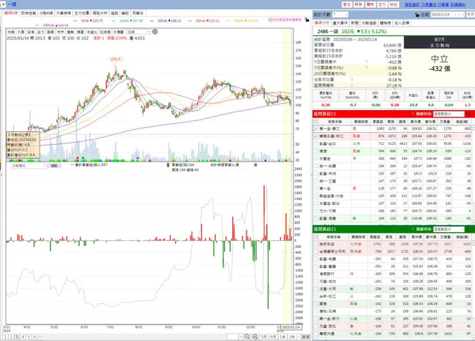Click the 主力 chart overlay button
Screen dimensions: 475x341
point(40,32)
